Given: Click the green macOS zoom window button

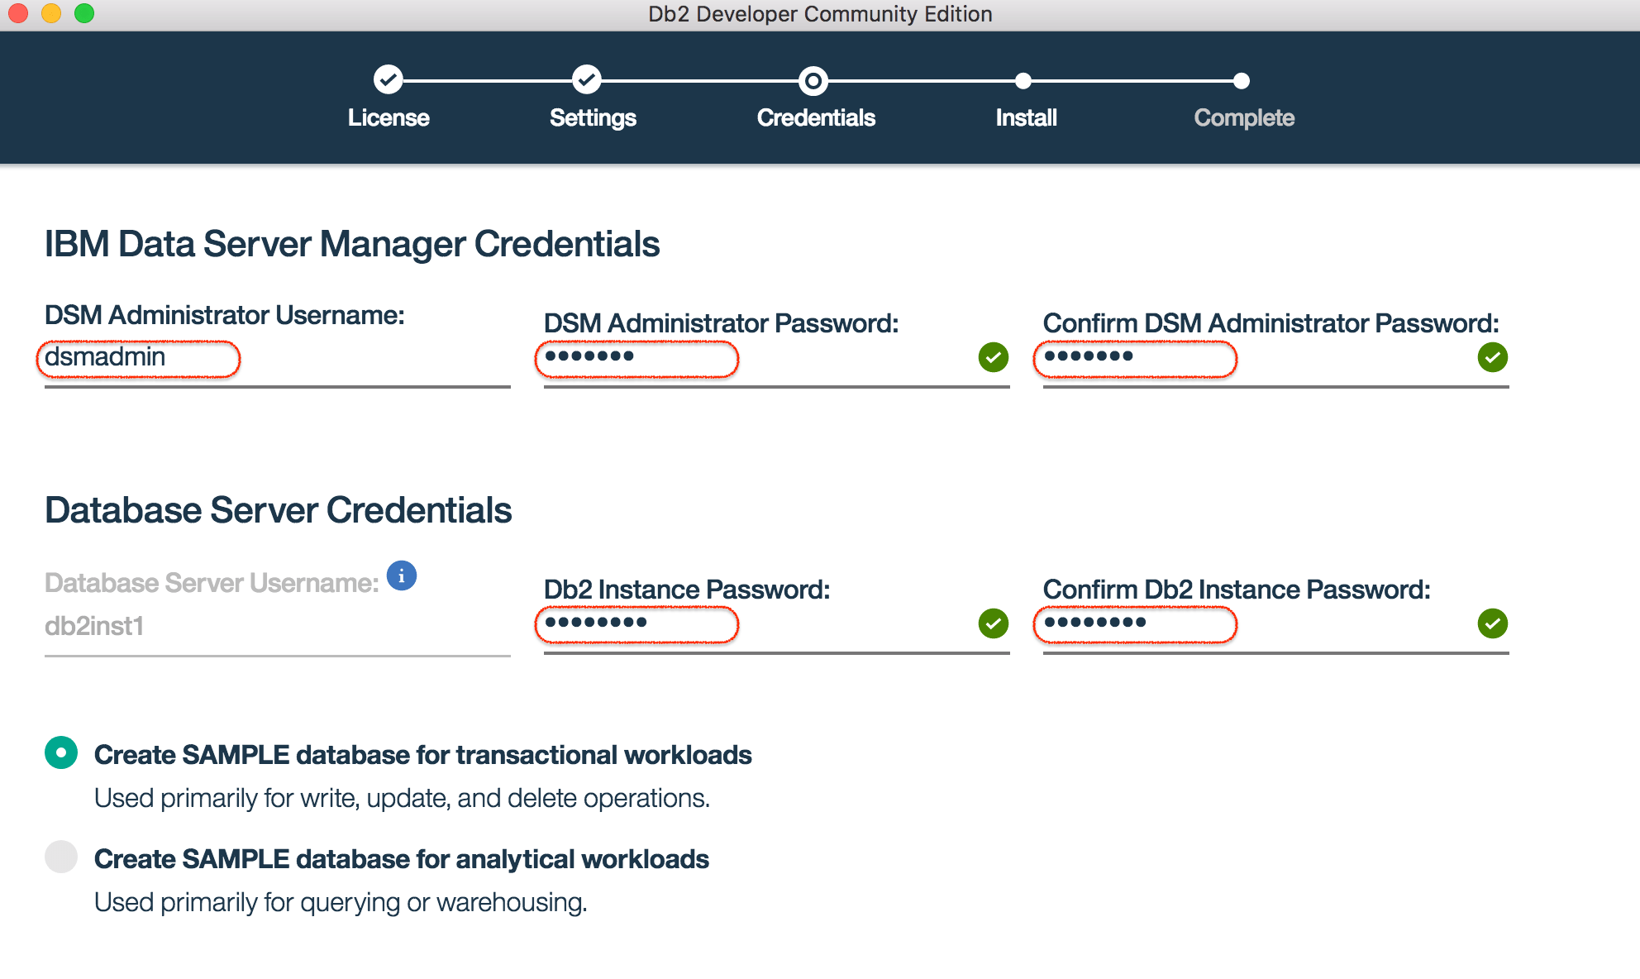Looking at the screenshot, I should coord(84,13).
